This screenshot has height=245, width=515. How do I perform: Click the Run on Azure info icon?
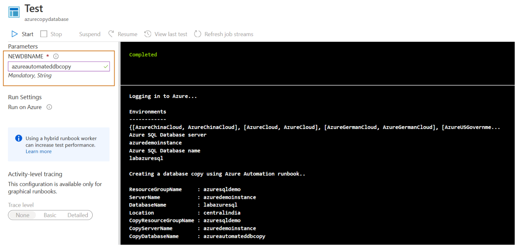pyautogui.click(x=49, y=107)
